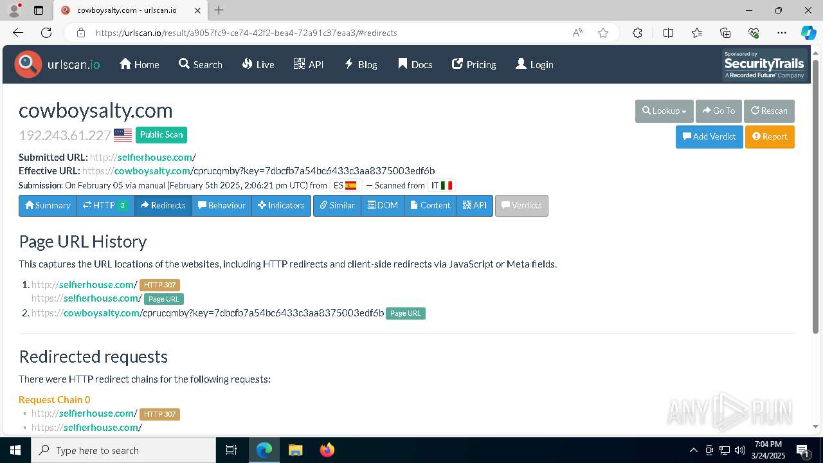Open the Collections icon
The width and height of the screenshot is (823, 463).
(x=725, y=33)
